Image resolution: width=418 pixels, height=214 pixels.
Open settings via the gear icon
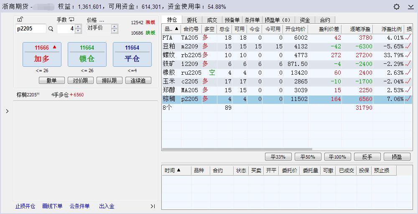click(397, 7)
